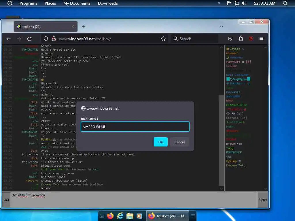Image resolution: width=295 pixels, height=221 pixels.
Task: Open Pocket save icon
Action: [230, 39]
